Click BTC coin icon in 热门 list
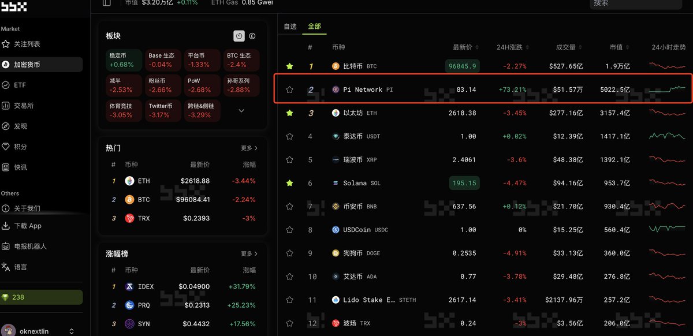 click(129, 200)
